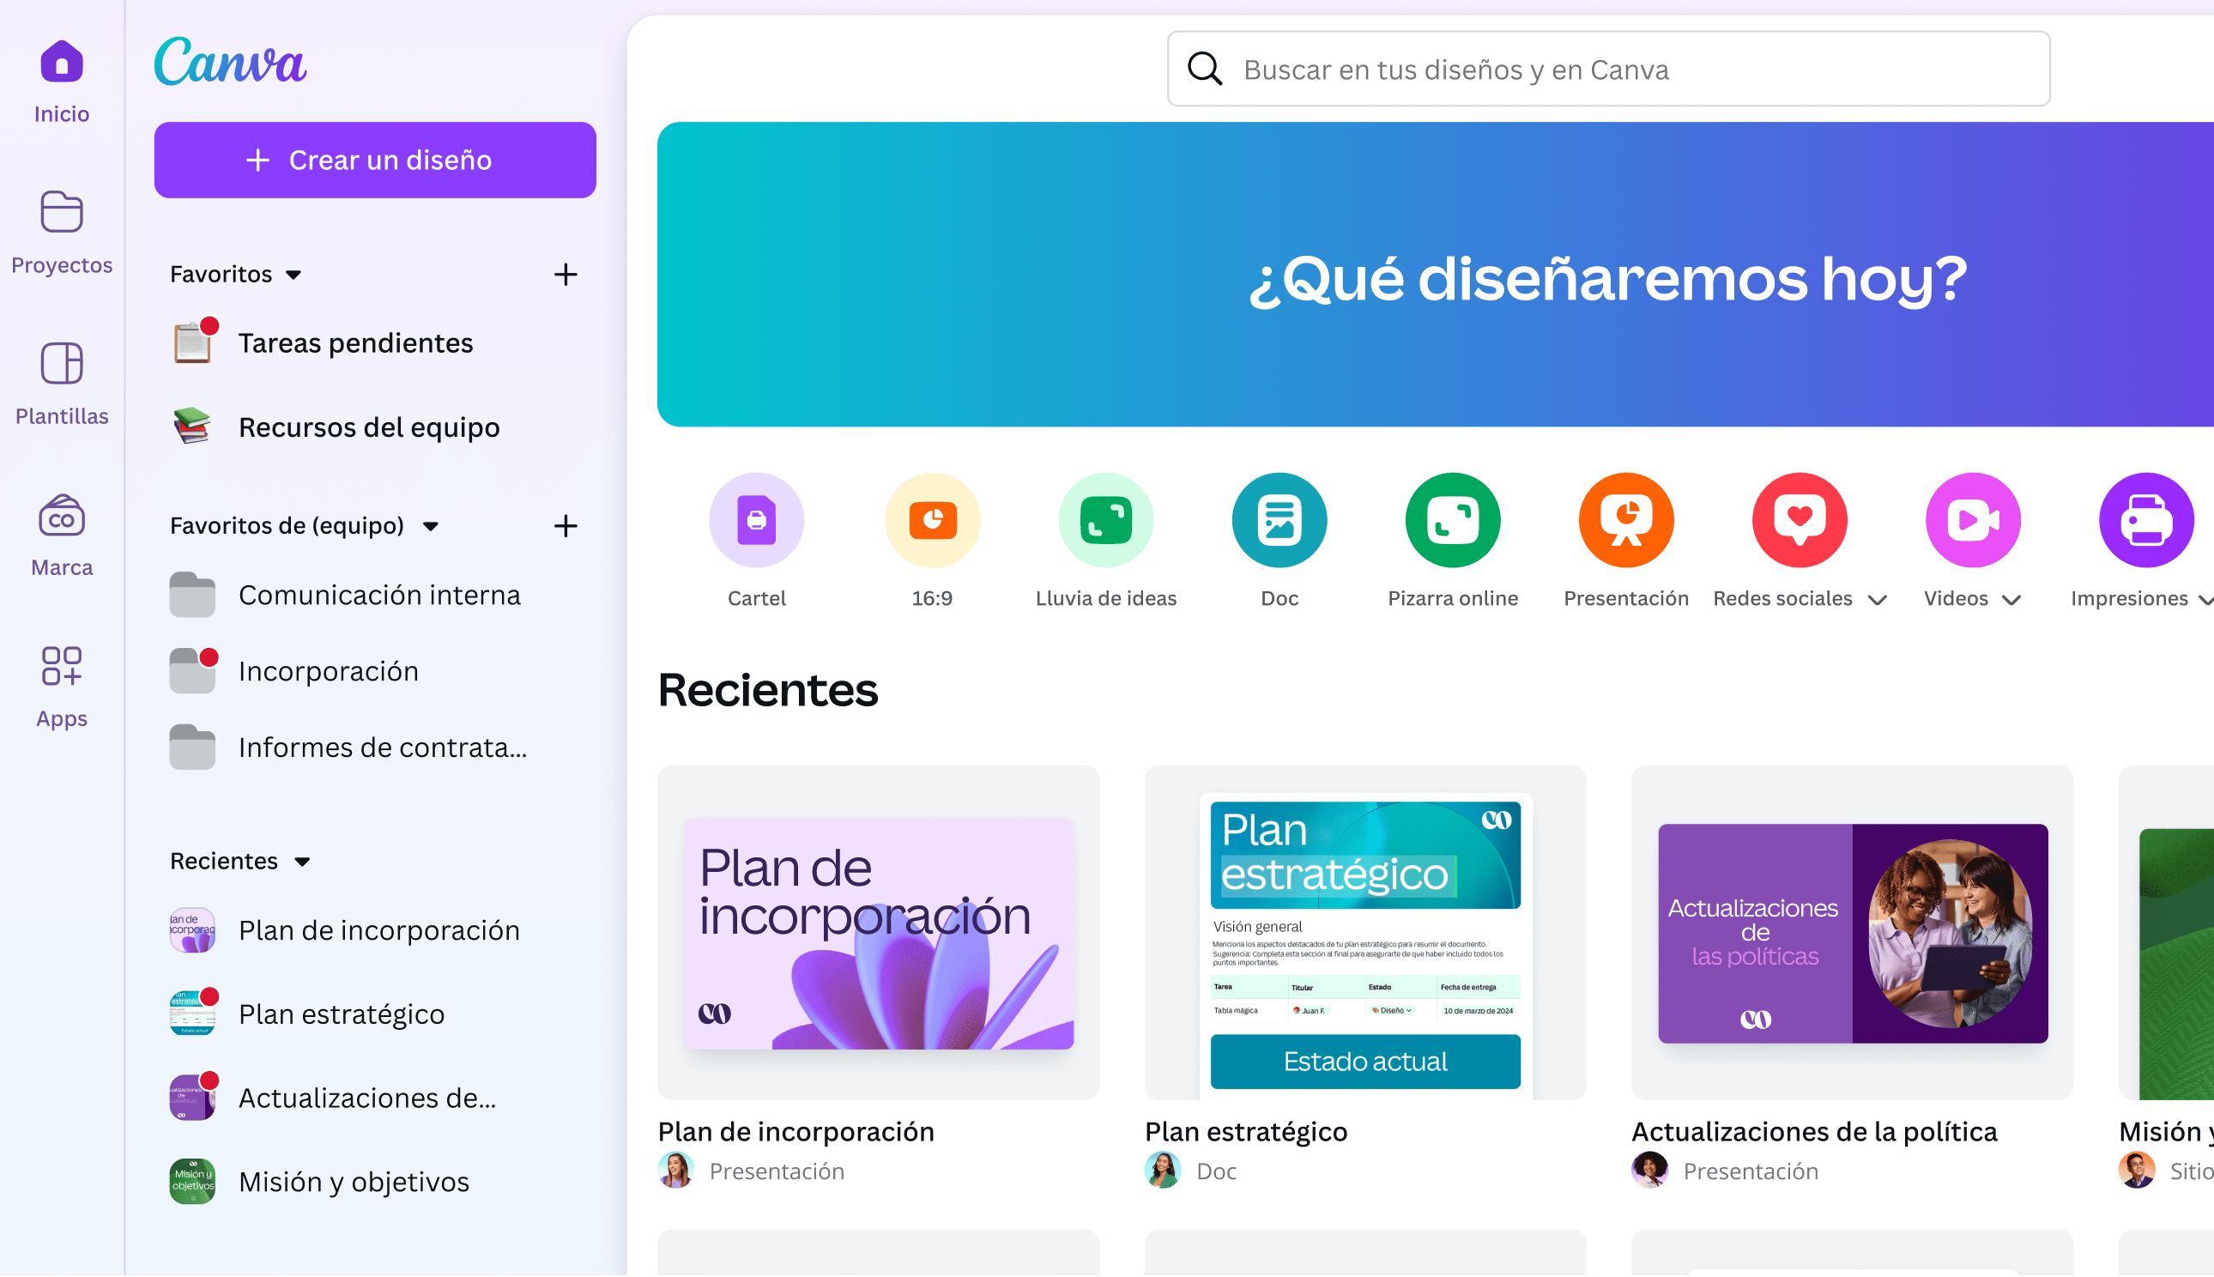Click the search magnifier icon
Screen dimensions: 2214x1277
tap(1205, 69)
